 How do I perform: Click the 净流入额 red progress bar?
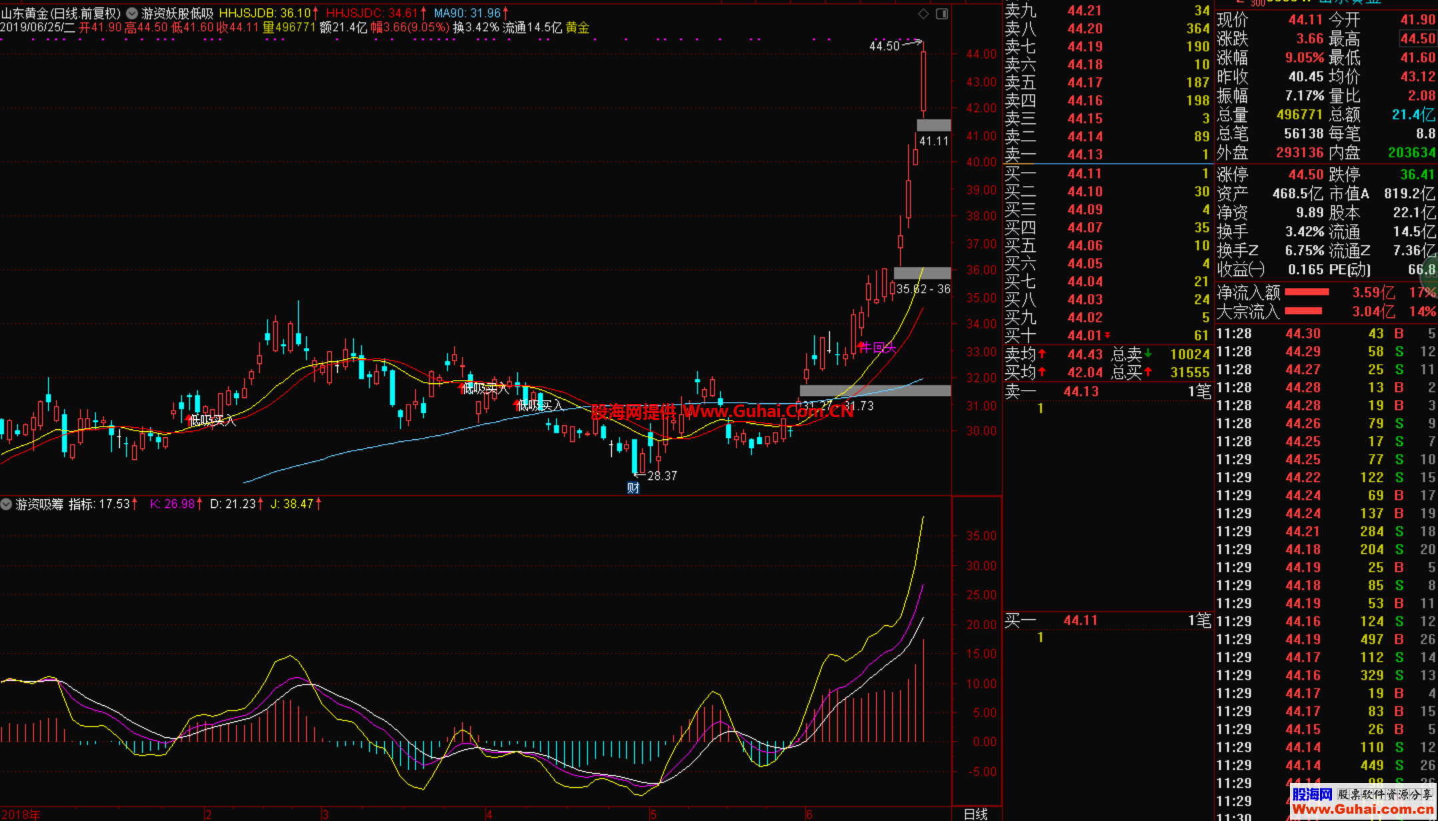click(x=1307, y=292)
